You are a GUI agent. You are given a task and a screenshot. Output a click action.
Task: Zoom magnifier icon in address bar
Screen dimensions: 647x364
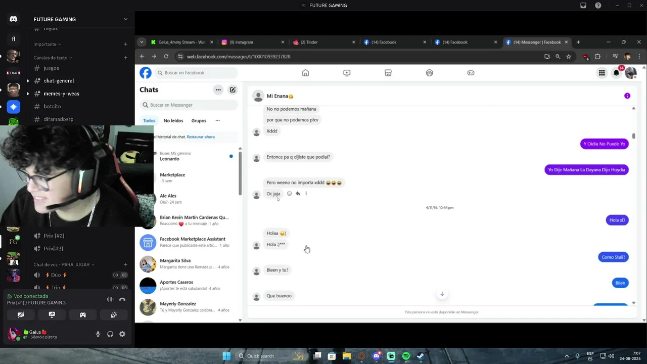click(x=558, y=57)
